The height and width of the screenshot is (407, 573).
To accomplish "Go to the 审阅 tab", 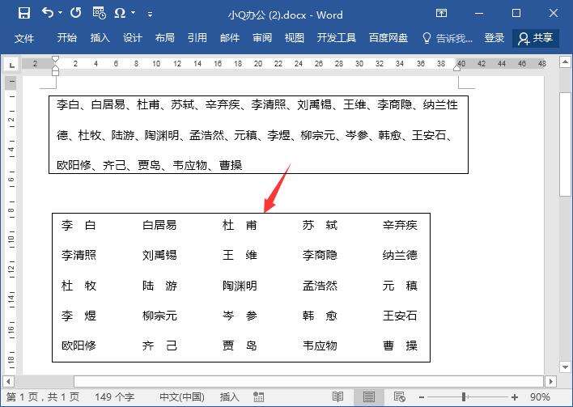I will [x=262, y=38].
